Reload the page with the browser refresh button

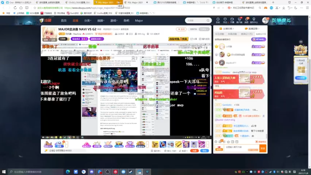pos(15,8)
